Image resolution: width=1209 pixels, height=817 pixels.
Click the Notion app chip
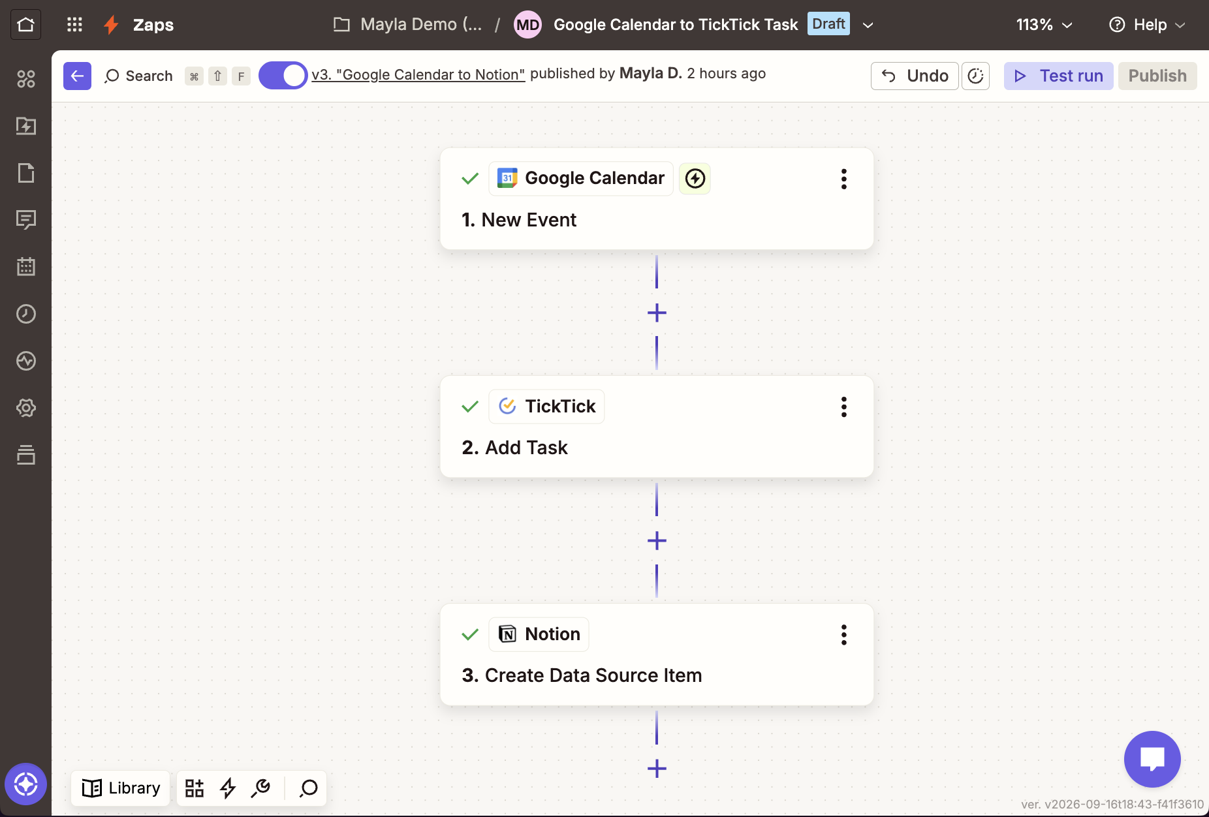pos(539,634)
